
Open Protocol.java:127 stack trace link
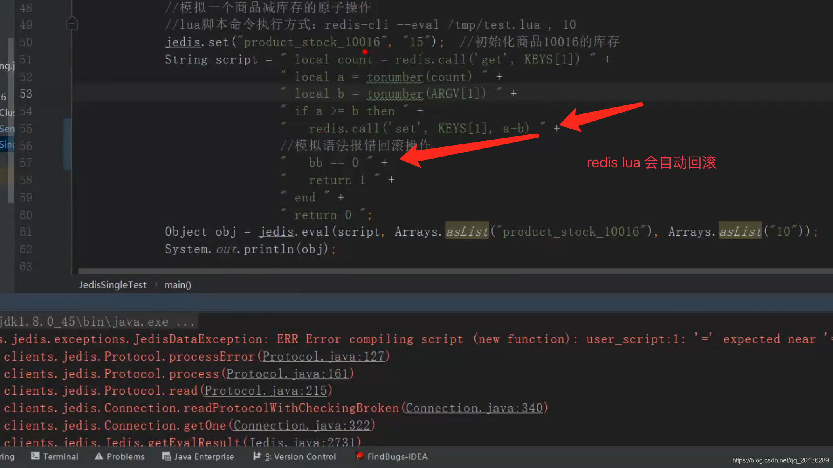click(323, 356)
